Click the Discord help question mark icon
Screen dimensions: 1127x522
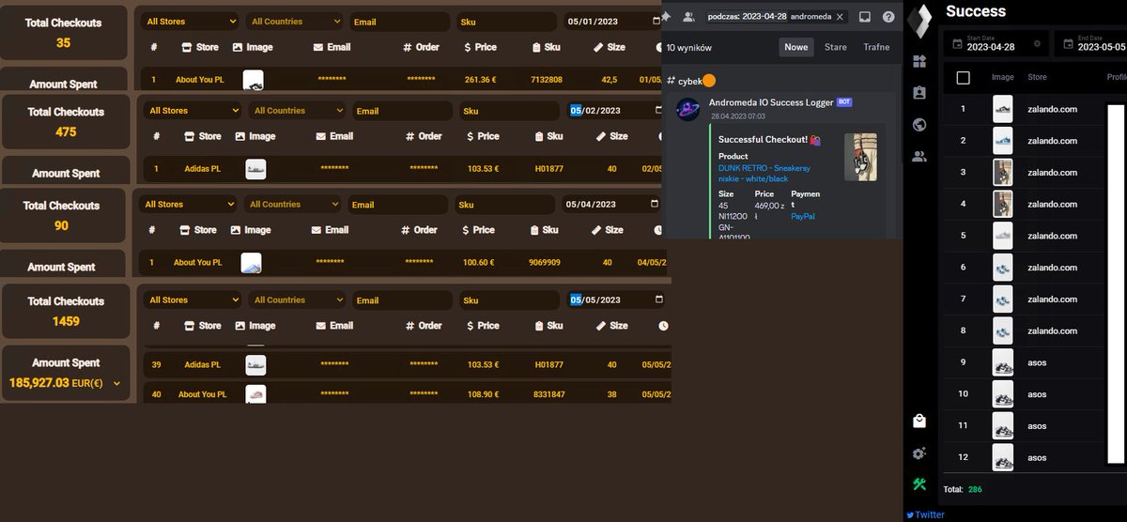[x=888, y=16]
